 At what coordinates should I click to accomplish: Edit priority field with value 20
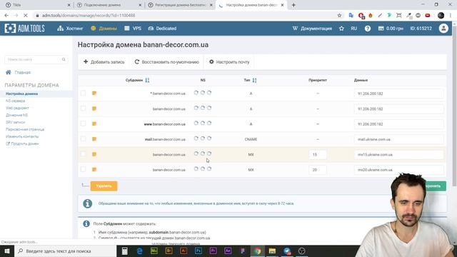point(317,170)
